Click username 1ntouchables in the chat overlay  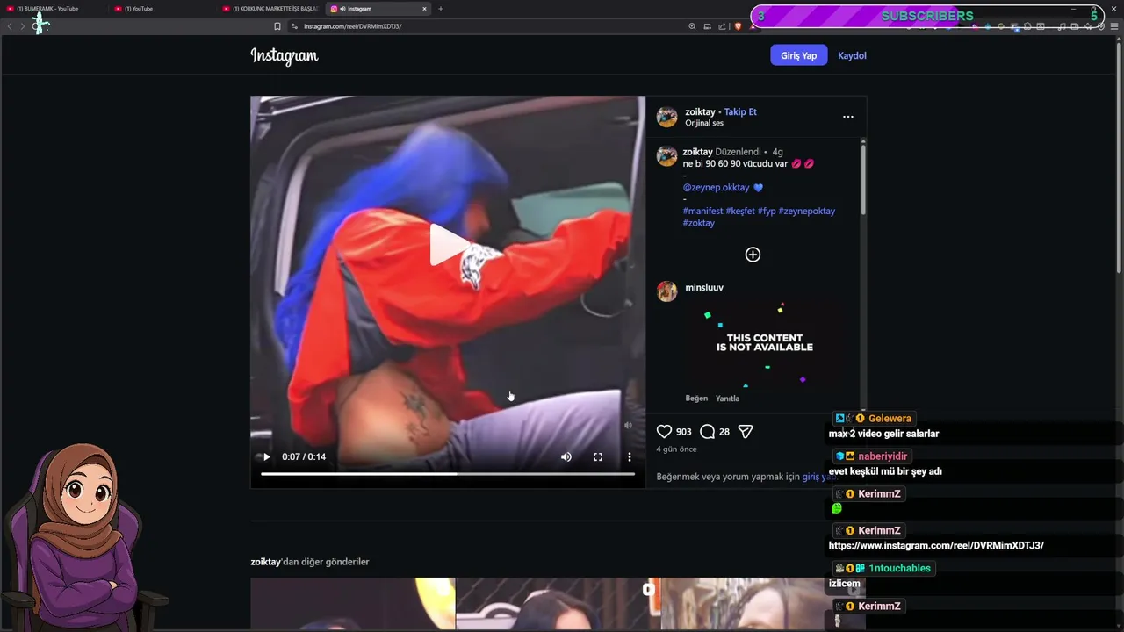tap(899, 569)
